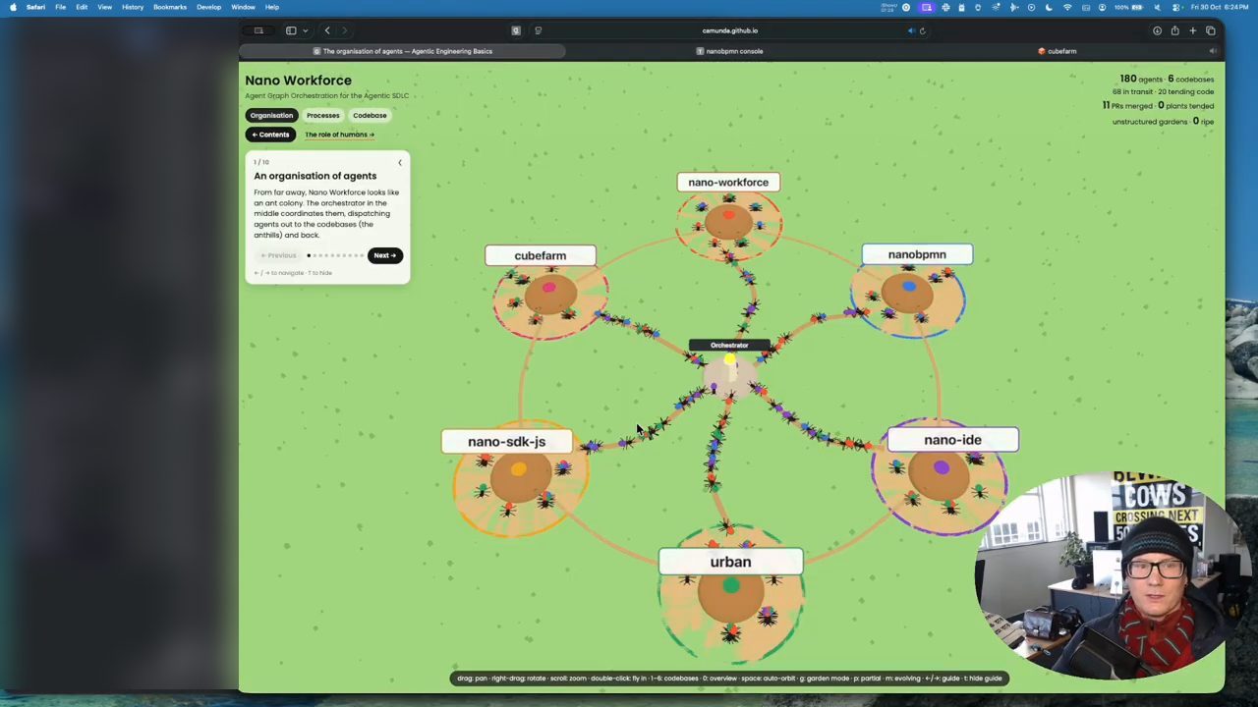The height and width of the screenshot is (707, 1258).
Task: Select the nano-workforce codebase label
Action: point(728,182)
